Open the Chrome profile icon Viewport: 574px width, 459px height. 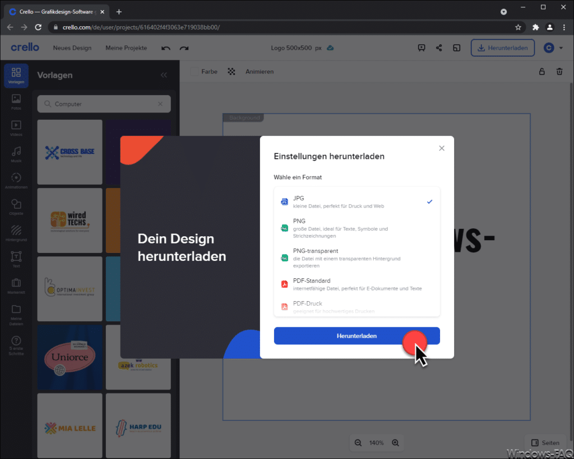click(x=549, y=27)
